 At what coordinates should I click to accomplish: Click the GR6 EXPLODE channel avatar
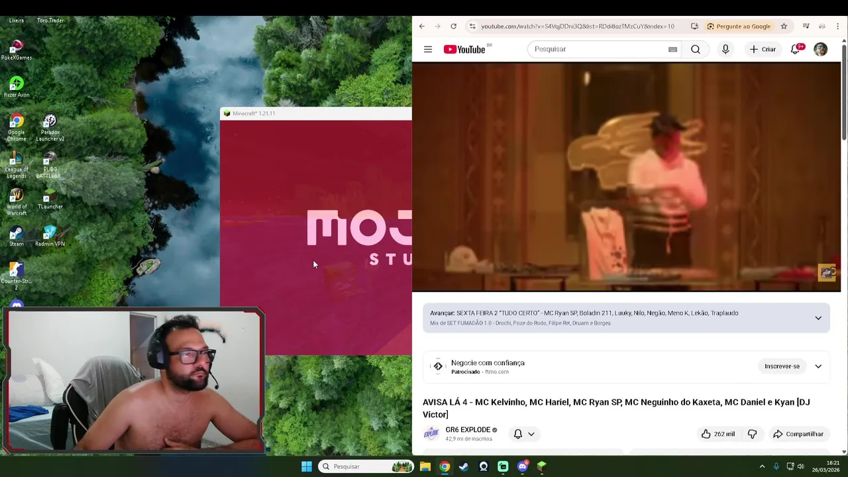[431, 434]
